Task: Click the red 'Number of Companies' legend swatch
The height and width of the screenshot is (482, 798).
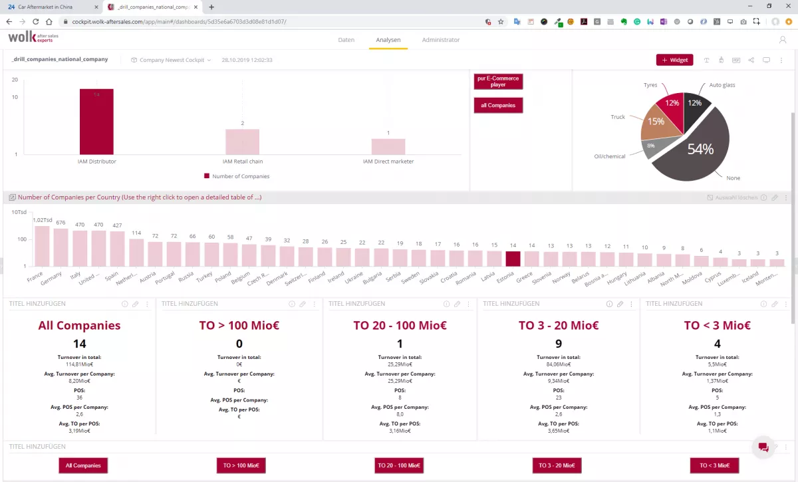Action: pos(207,176)
